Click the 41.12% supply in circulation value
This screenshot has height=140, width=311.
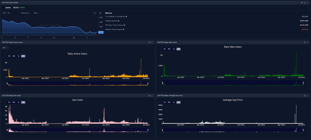coord(305,16)
